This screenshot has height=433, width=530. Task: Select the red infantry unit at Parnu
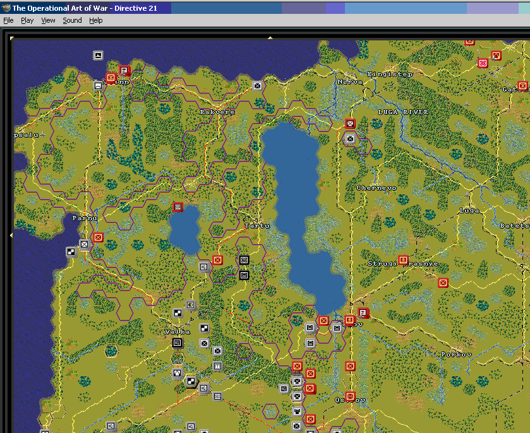[x=98, y=237]
